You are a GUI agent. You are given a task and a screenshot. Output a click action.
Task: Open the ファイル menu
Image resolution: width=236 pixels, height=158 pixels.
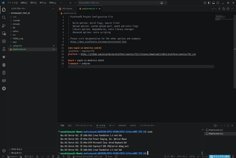coord(13,3)
